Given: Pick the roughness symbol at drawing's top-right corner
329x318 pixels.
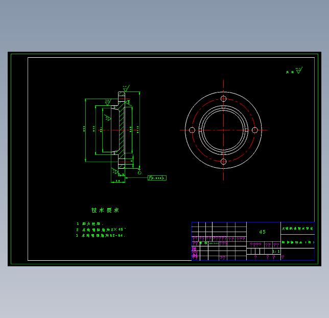Looking at the screenshot, I should coord(299,70).
